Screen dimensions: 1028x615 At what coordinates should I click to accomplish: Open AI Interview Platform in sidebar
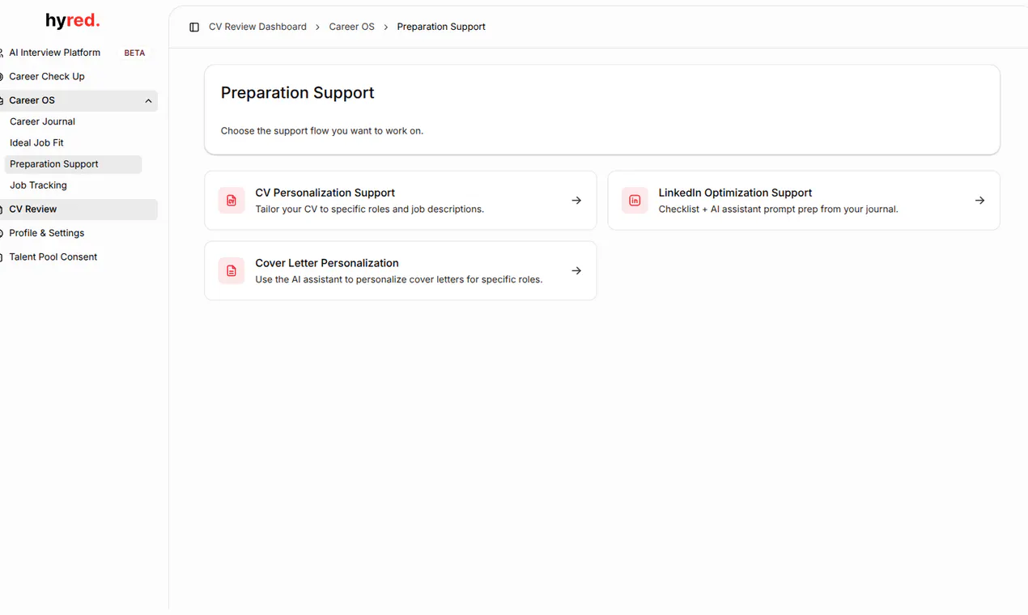pos(55,53)
